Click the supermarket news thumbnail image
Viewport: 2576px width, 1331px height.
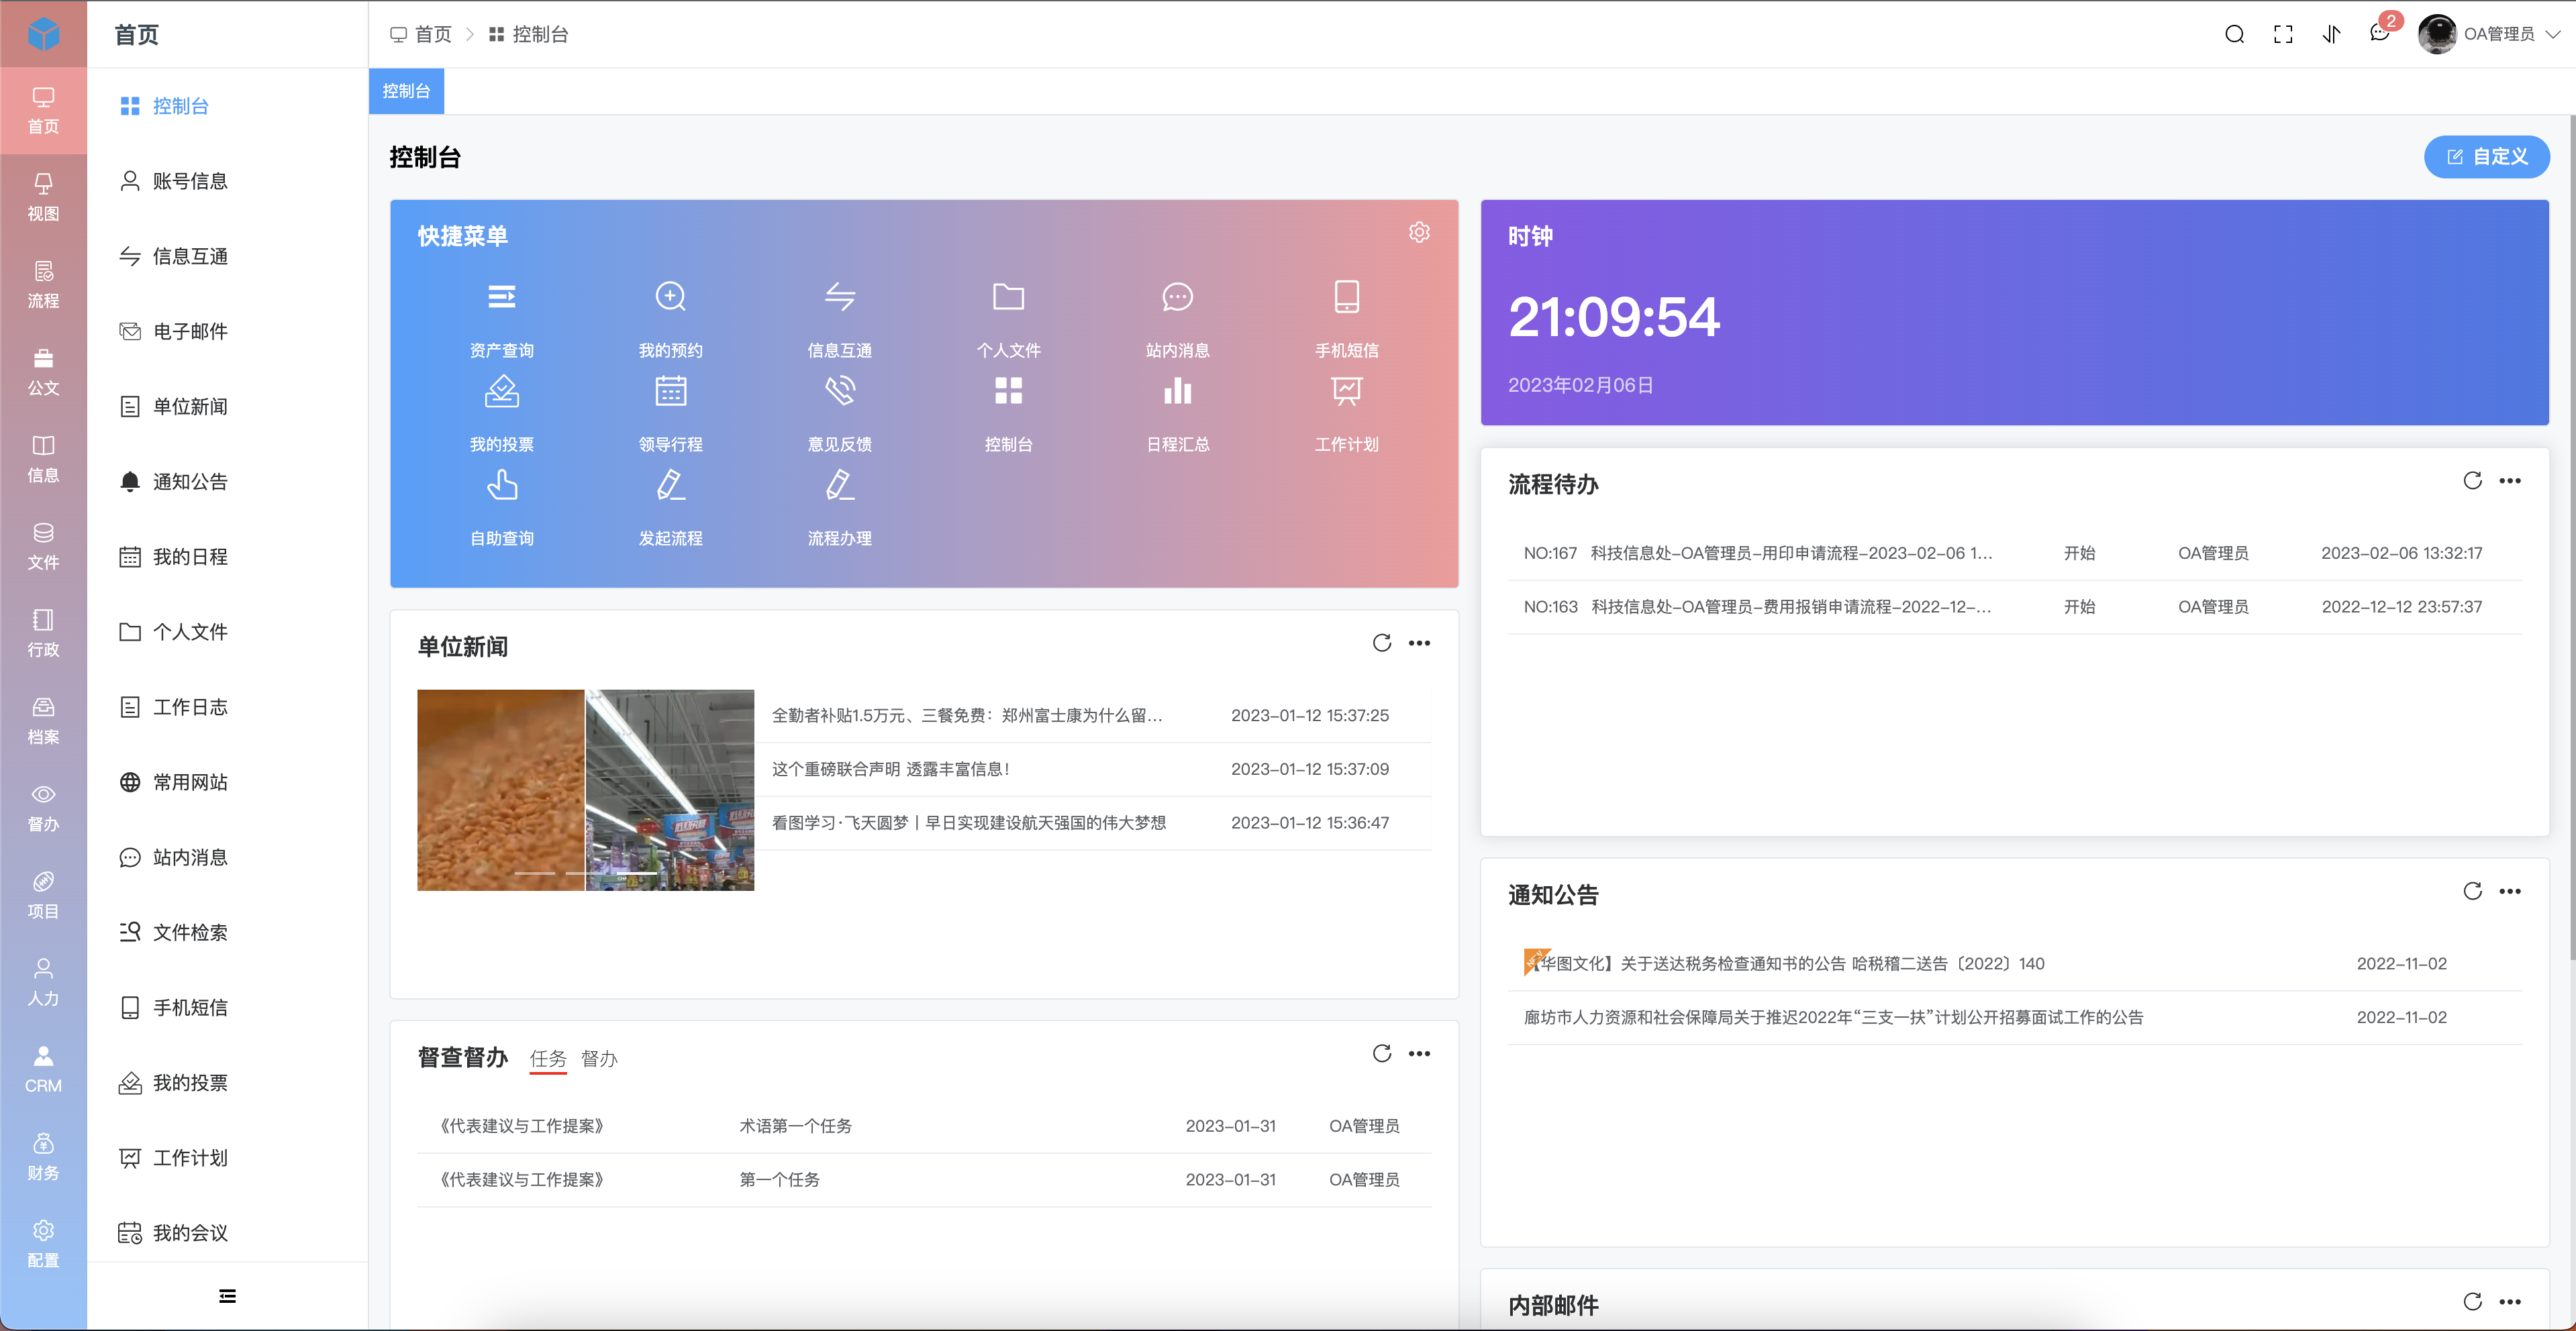(669, 790)
